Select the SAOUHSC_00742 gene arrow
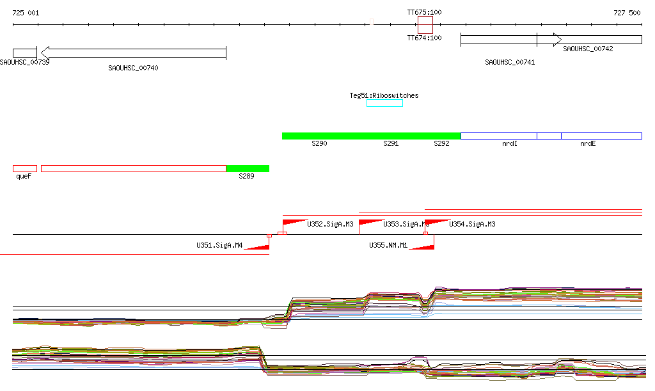The width and height of the screenshot is (655, 391). (x=589, y=40)
